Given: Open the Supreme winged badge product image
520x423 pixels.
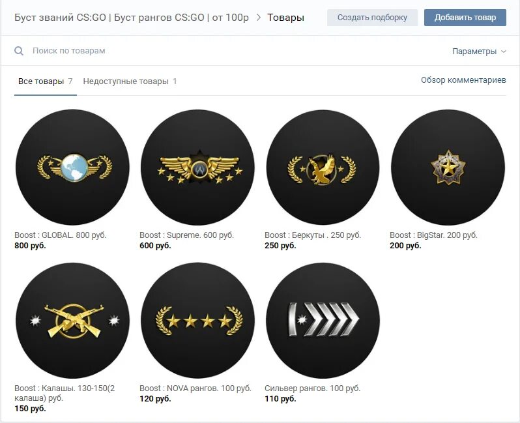Looking at the screenshot, I should [197, 168].
